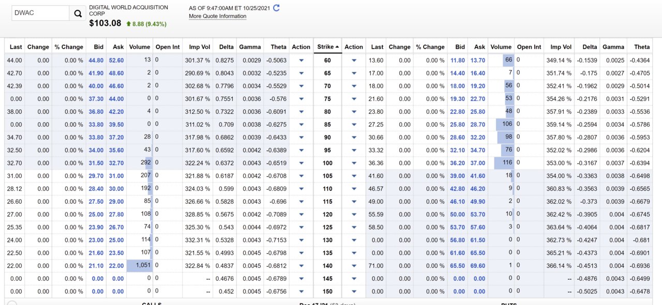Click the call bid 44.80
Viewport: 662px width, 305px height.
click(96, 60)
